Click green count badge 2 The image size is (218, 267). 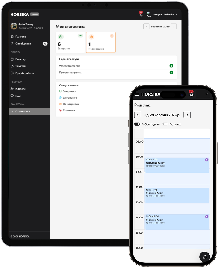pos(171,73)
